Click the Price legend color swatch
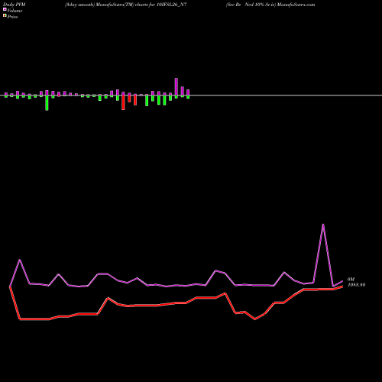Screen dimensions: 382x382 pyautogui.click(x=5, y=15)
